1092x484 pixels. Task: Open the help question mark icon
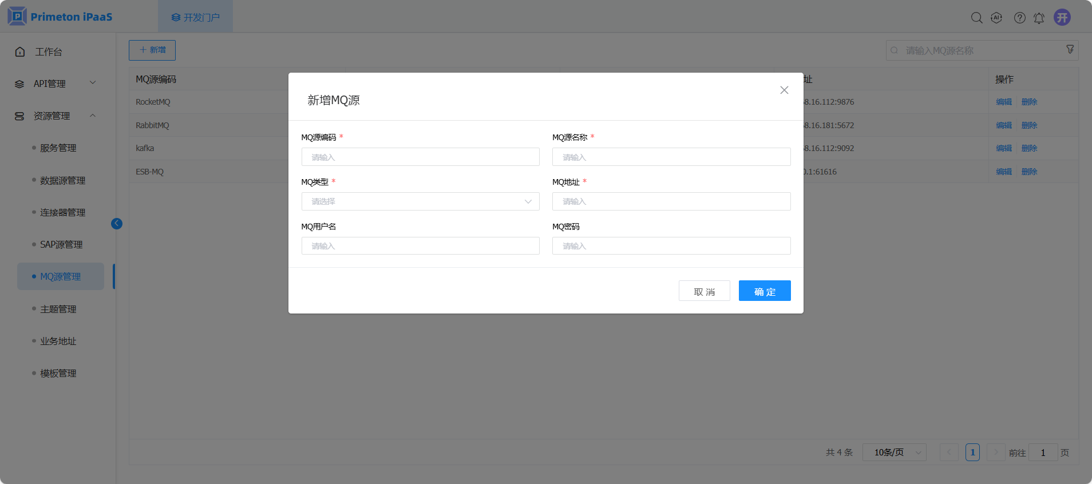coord(1019,18)
